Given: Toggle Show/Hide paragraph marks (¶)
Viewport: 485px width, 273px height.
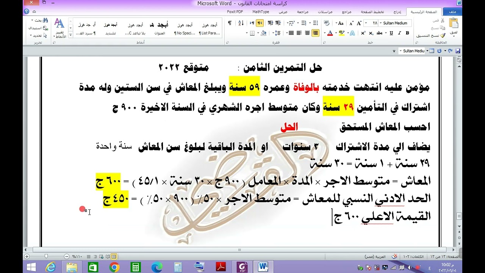Looking at the screenshot, I should (x=230, y=23).
